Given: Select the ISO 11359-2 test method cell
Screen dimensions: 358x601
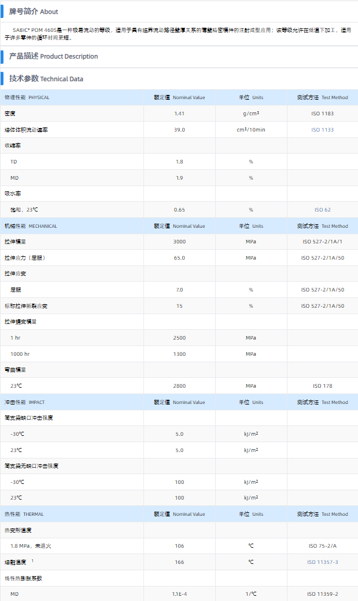Looking at the screenshot, I should (322, 594).
